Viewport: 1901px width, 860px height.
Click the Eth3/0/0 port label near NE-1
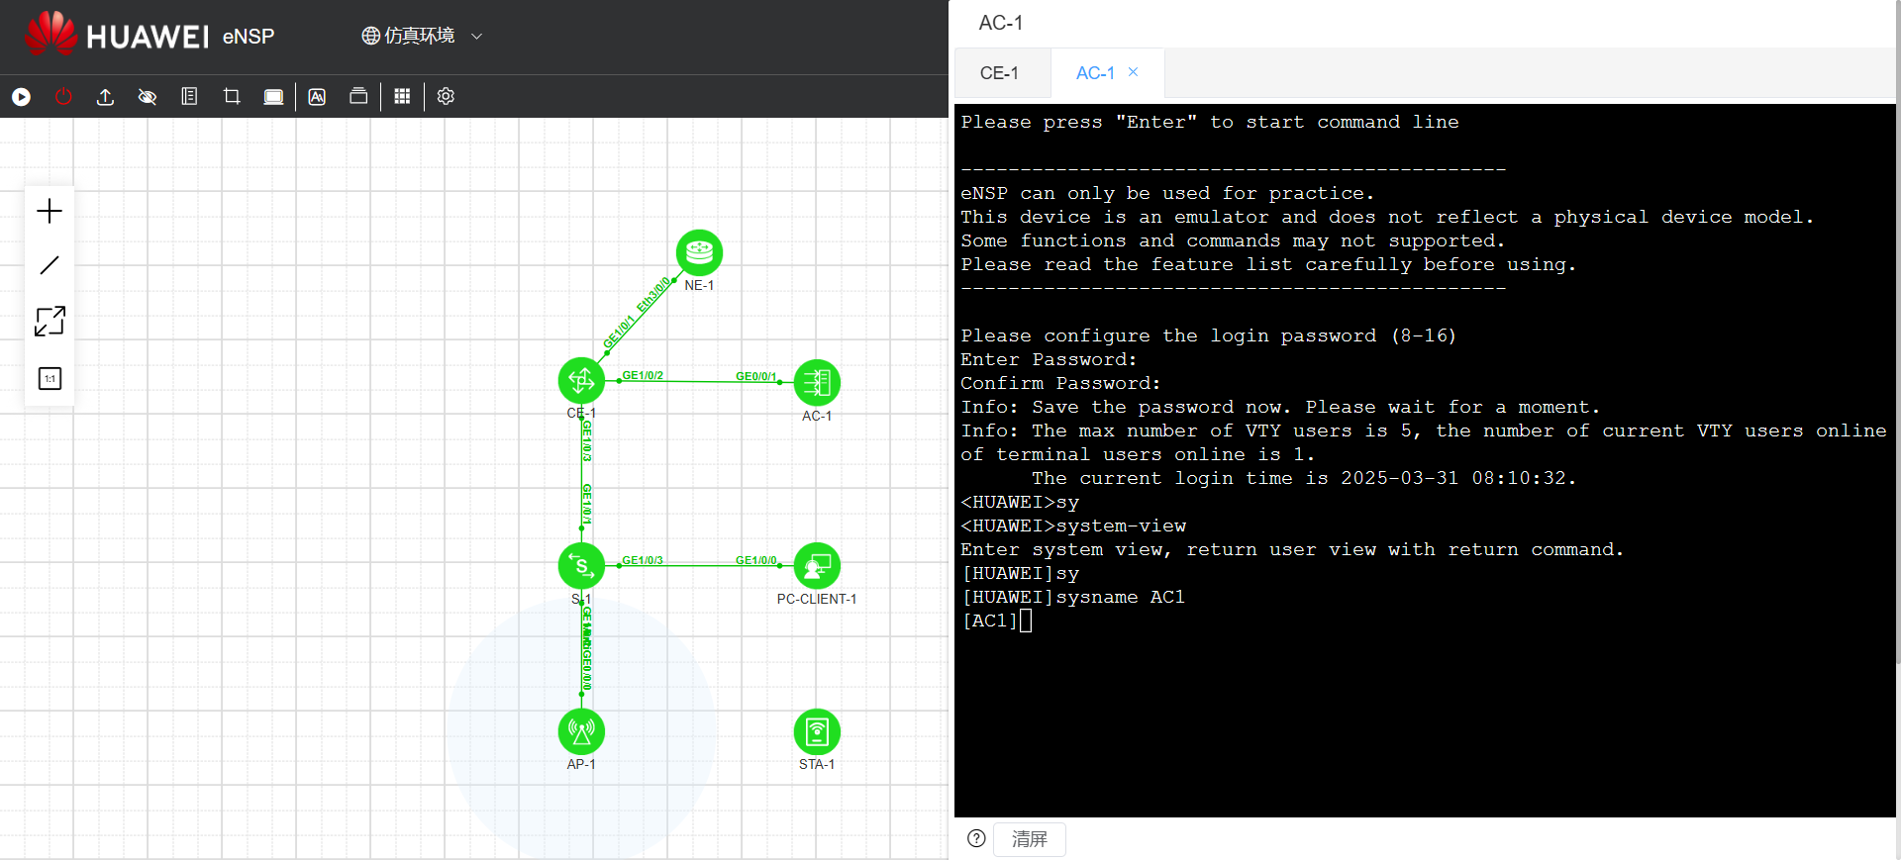tap(654, 295)
